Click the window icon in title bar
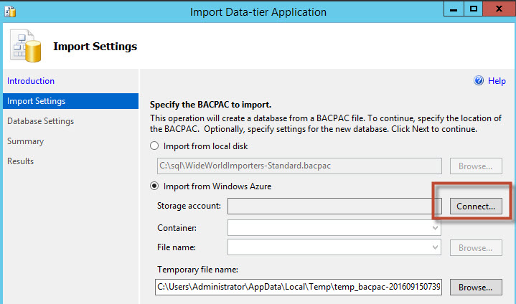This screenshot has width=516, height=304. click(x=9, y=11)
